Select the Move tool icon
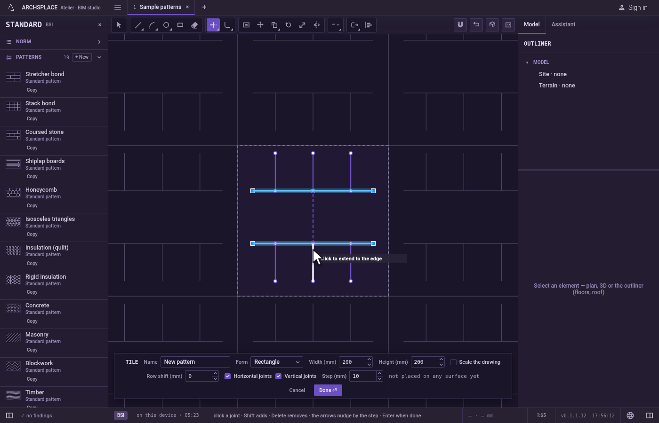The image size is (659, 423). coord(260,25)
